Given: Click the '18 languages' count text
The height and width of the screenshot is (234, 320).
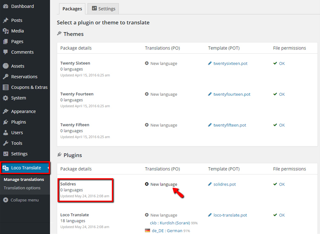Looking at the screenshot, I should click(73, 221).
